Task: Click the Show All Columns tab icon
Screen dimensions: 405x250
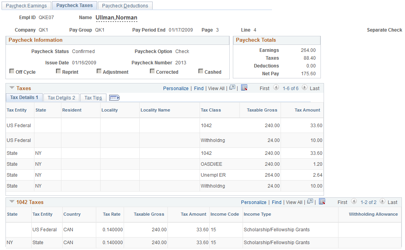Action: (x=114, y=98)
